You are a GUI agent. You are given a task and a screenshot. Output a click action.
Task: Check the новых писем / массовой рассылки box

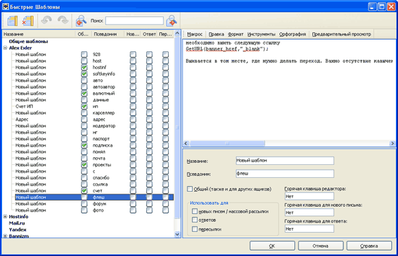click(195, 212)
